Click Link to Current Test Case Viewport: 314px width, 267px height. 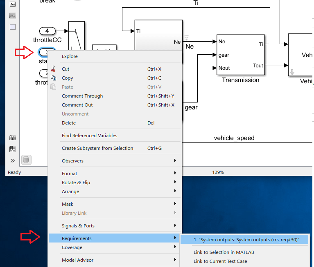point(220,261)
